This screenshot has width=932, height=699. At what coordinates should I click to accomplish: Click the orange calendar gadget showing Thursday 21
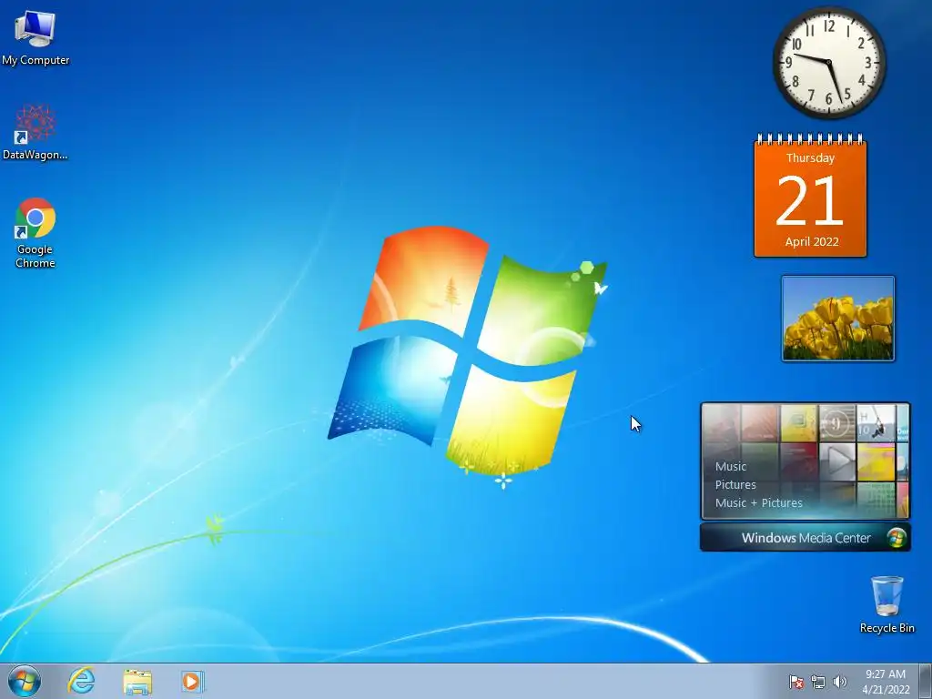(810, 197)
